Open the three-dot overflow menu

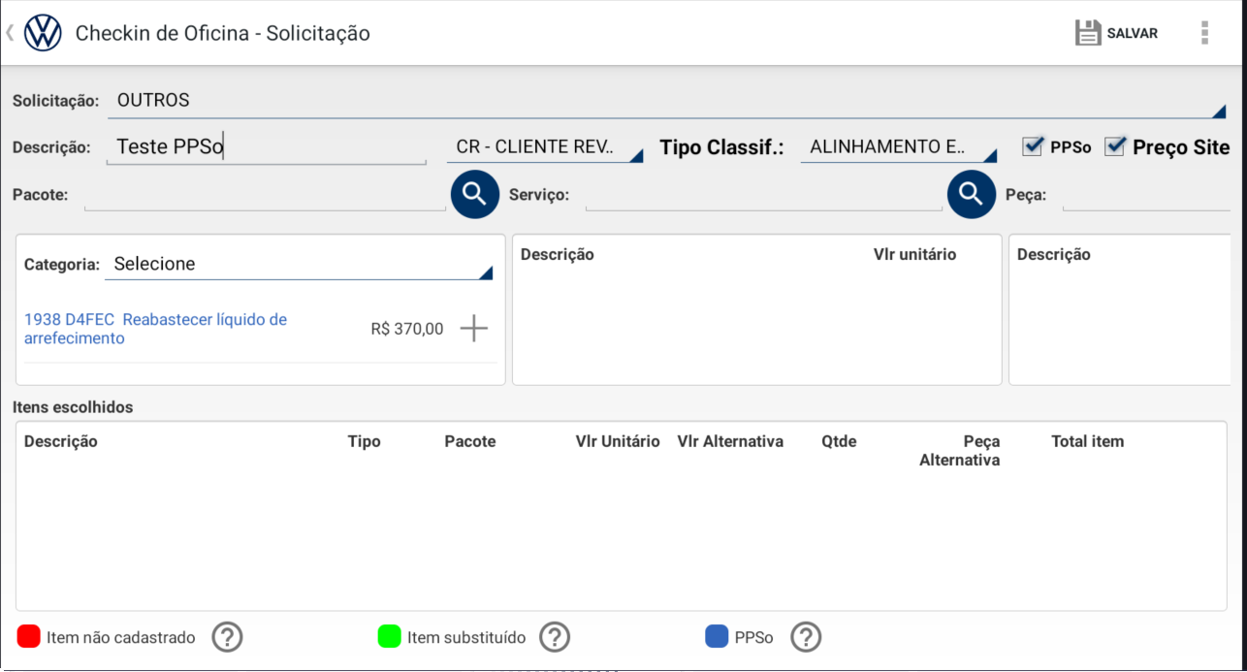point(1204,33)
